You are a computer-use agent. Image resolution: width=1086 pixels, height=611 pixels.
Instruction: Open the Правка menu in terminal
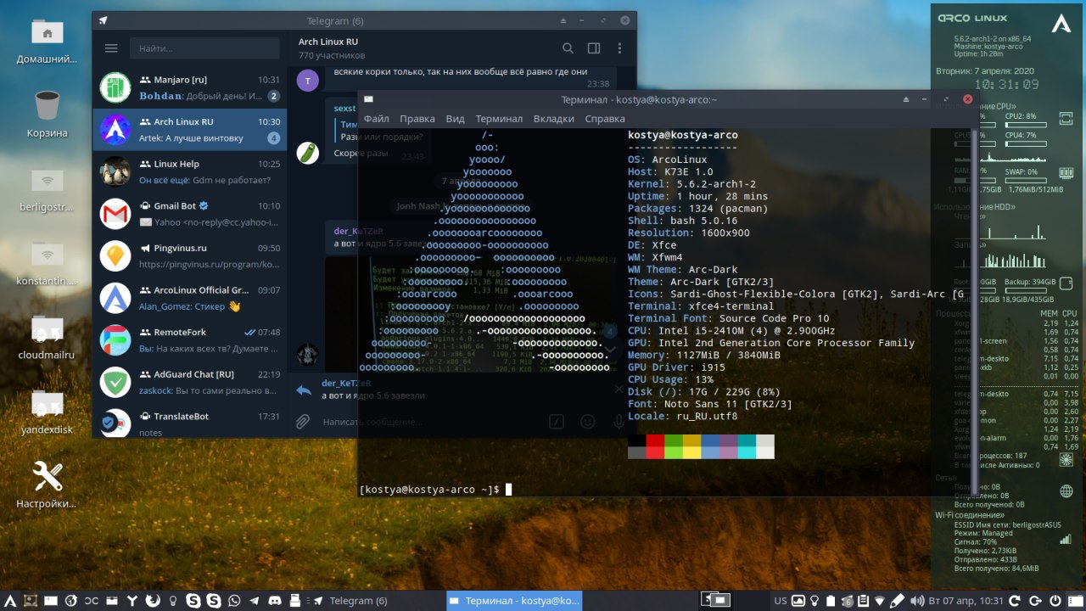(x=417, y=119)
